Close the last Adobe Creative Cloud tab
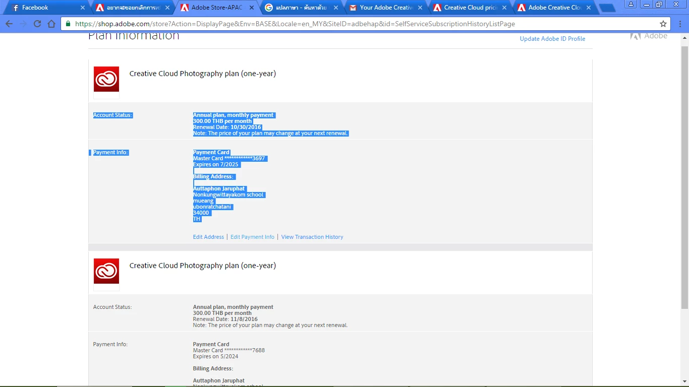The width and height of the screenshot is (689, 387). pyautogui.click(x=589, y=8)
